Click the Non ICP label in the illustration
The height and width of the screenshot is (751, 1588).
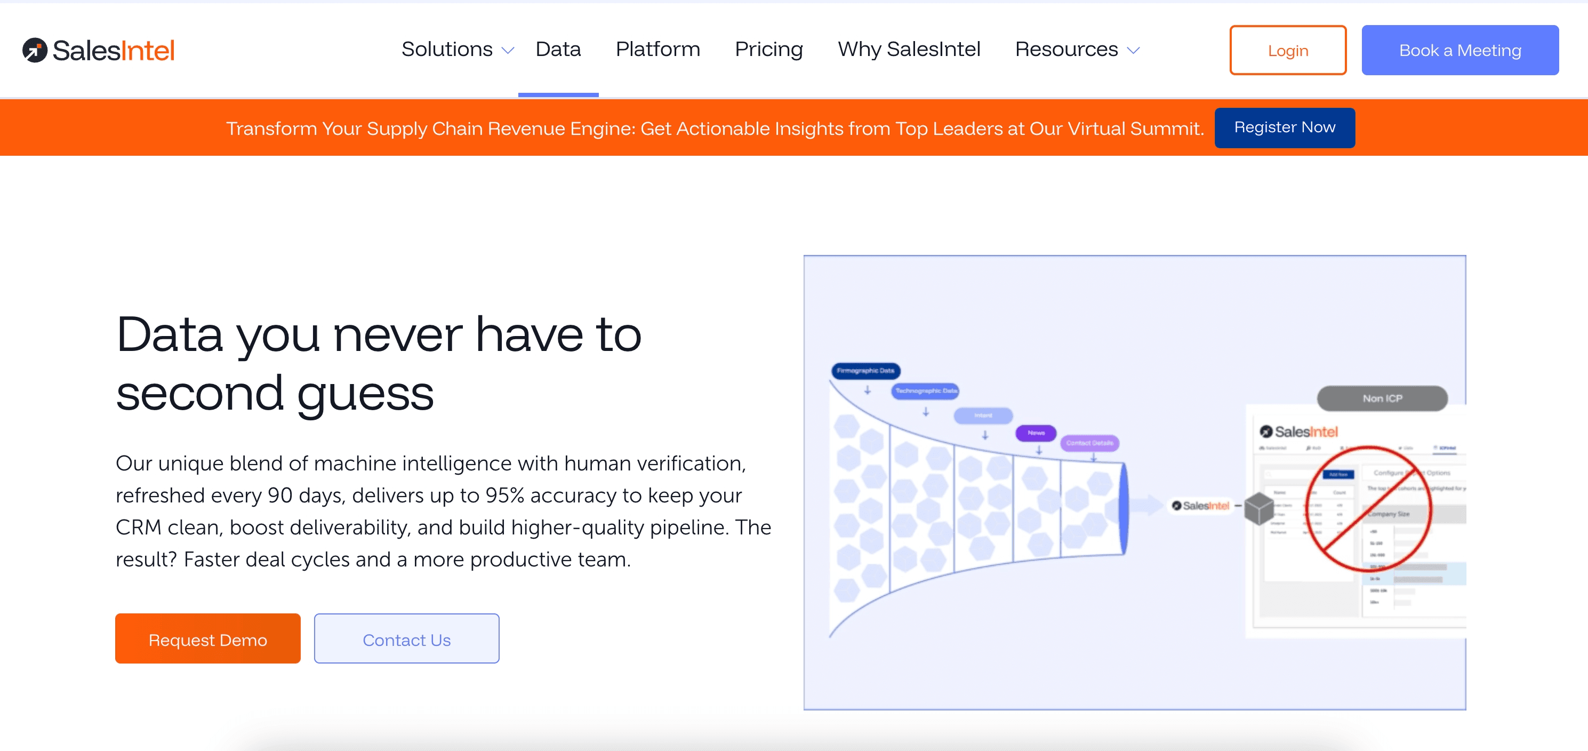pyautogui.click(x=1382, y=398)
